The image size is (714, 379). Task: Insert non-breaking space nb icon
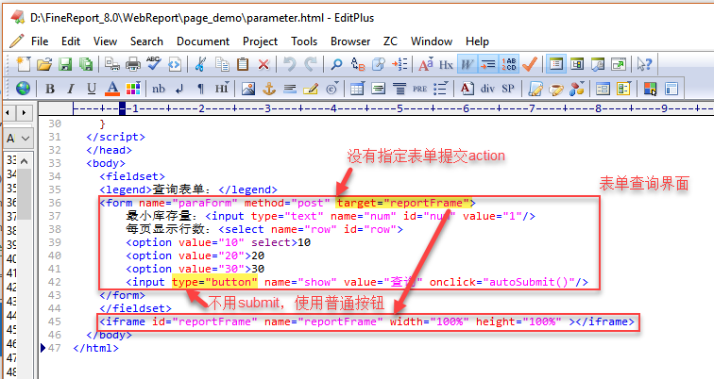[x=159, y=89]
